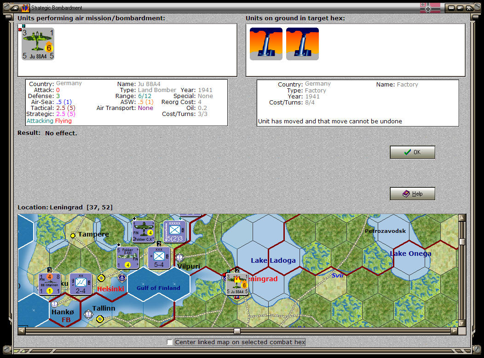Enable Center linked map on selected combat hex

click(170, 342)
